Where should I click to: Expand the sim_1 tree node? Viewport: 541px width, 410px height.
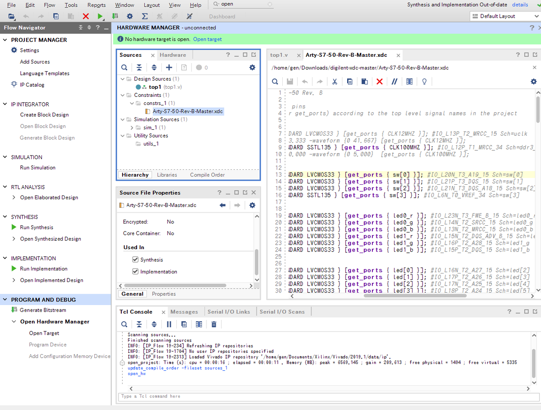[x=132, y=128]
